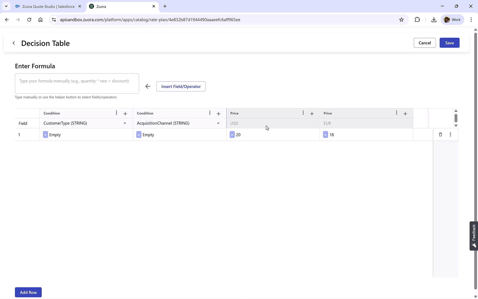Viewport: 478px width, 299px height.
Task: Open the AcquisitionChannel Condition column options menu
Action: tap(210, 113)
